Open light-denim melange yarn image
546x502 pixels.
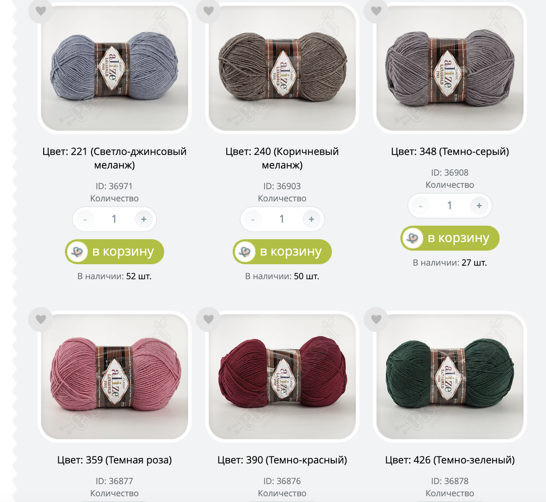pos(115,68)
